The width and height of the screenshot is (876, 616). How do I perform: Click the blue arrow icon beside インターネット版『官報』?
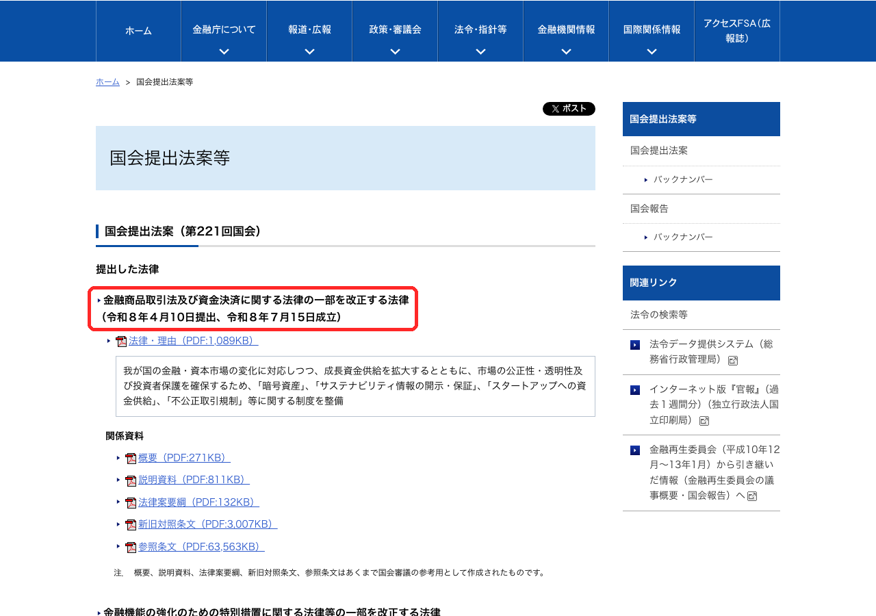pyautogui.click(x=635, y=390)
